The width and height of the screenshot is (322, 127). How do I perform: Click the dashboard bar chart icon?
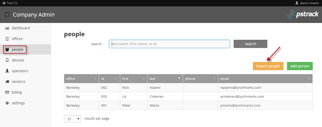[7, 28]
